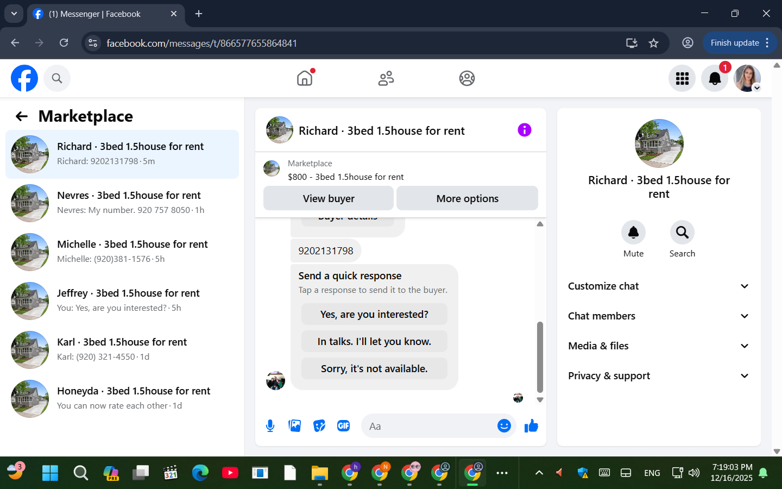This screenshot has height=489, width=782.
Task: Open the Jeffrey conversation
Action: point(122,301)
